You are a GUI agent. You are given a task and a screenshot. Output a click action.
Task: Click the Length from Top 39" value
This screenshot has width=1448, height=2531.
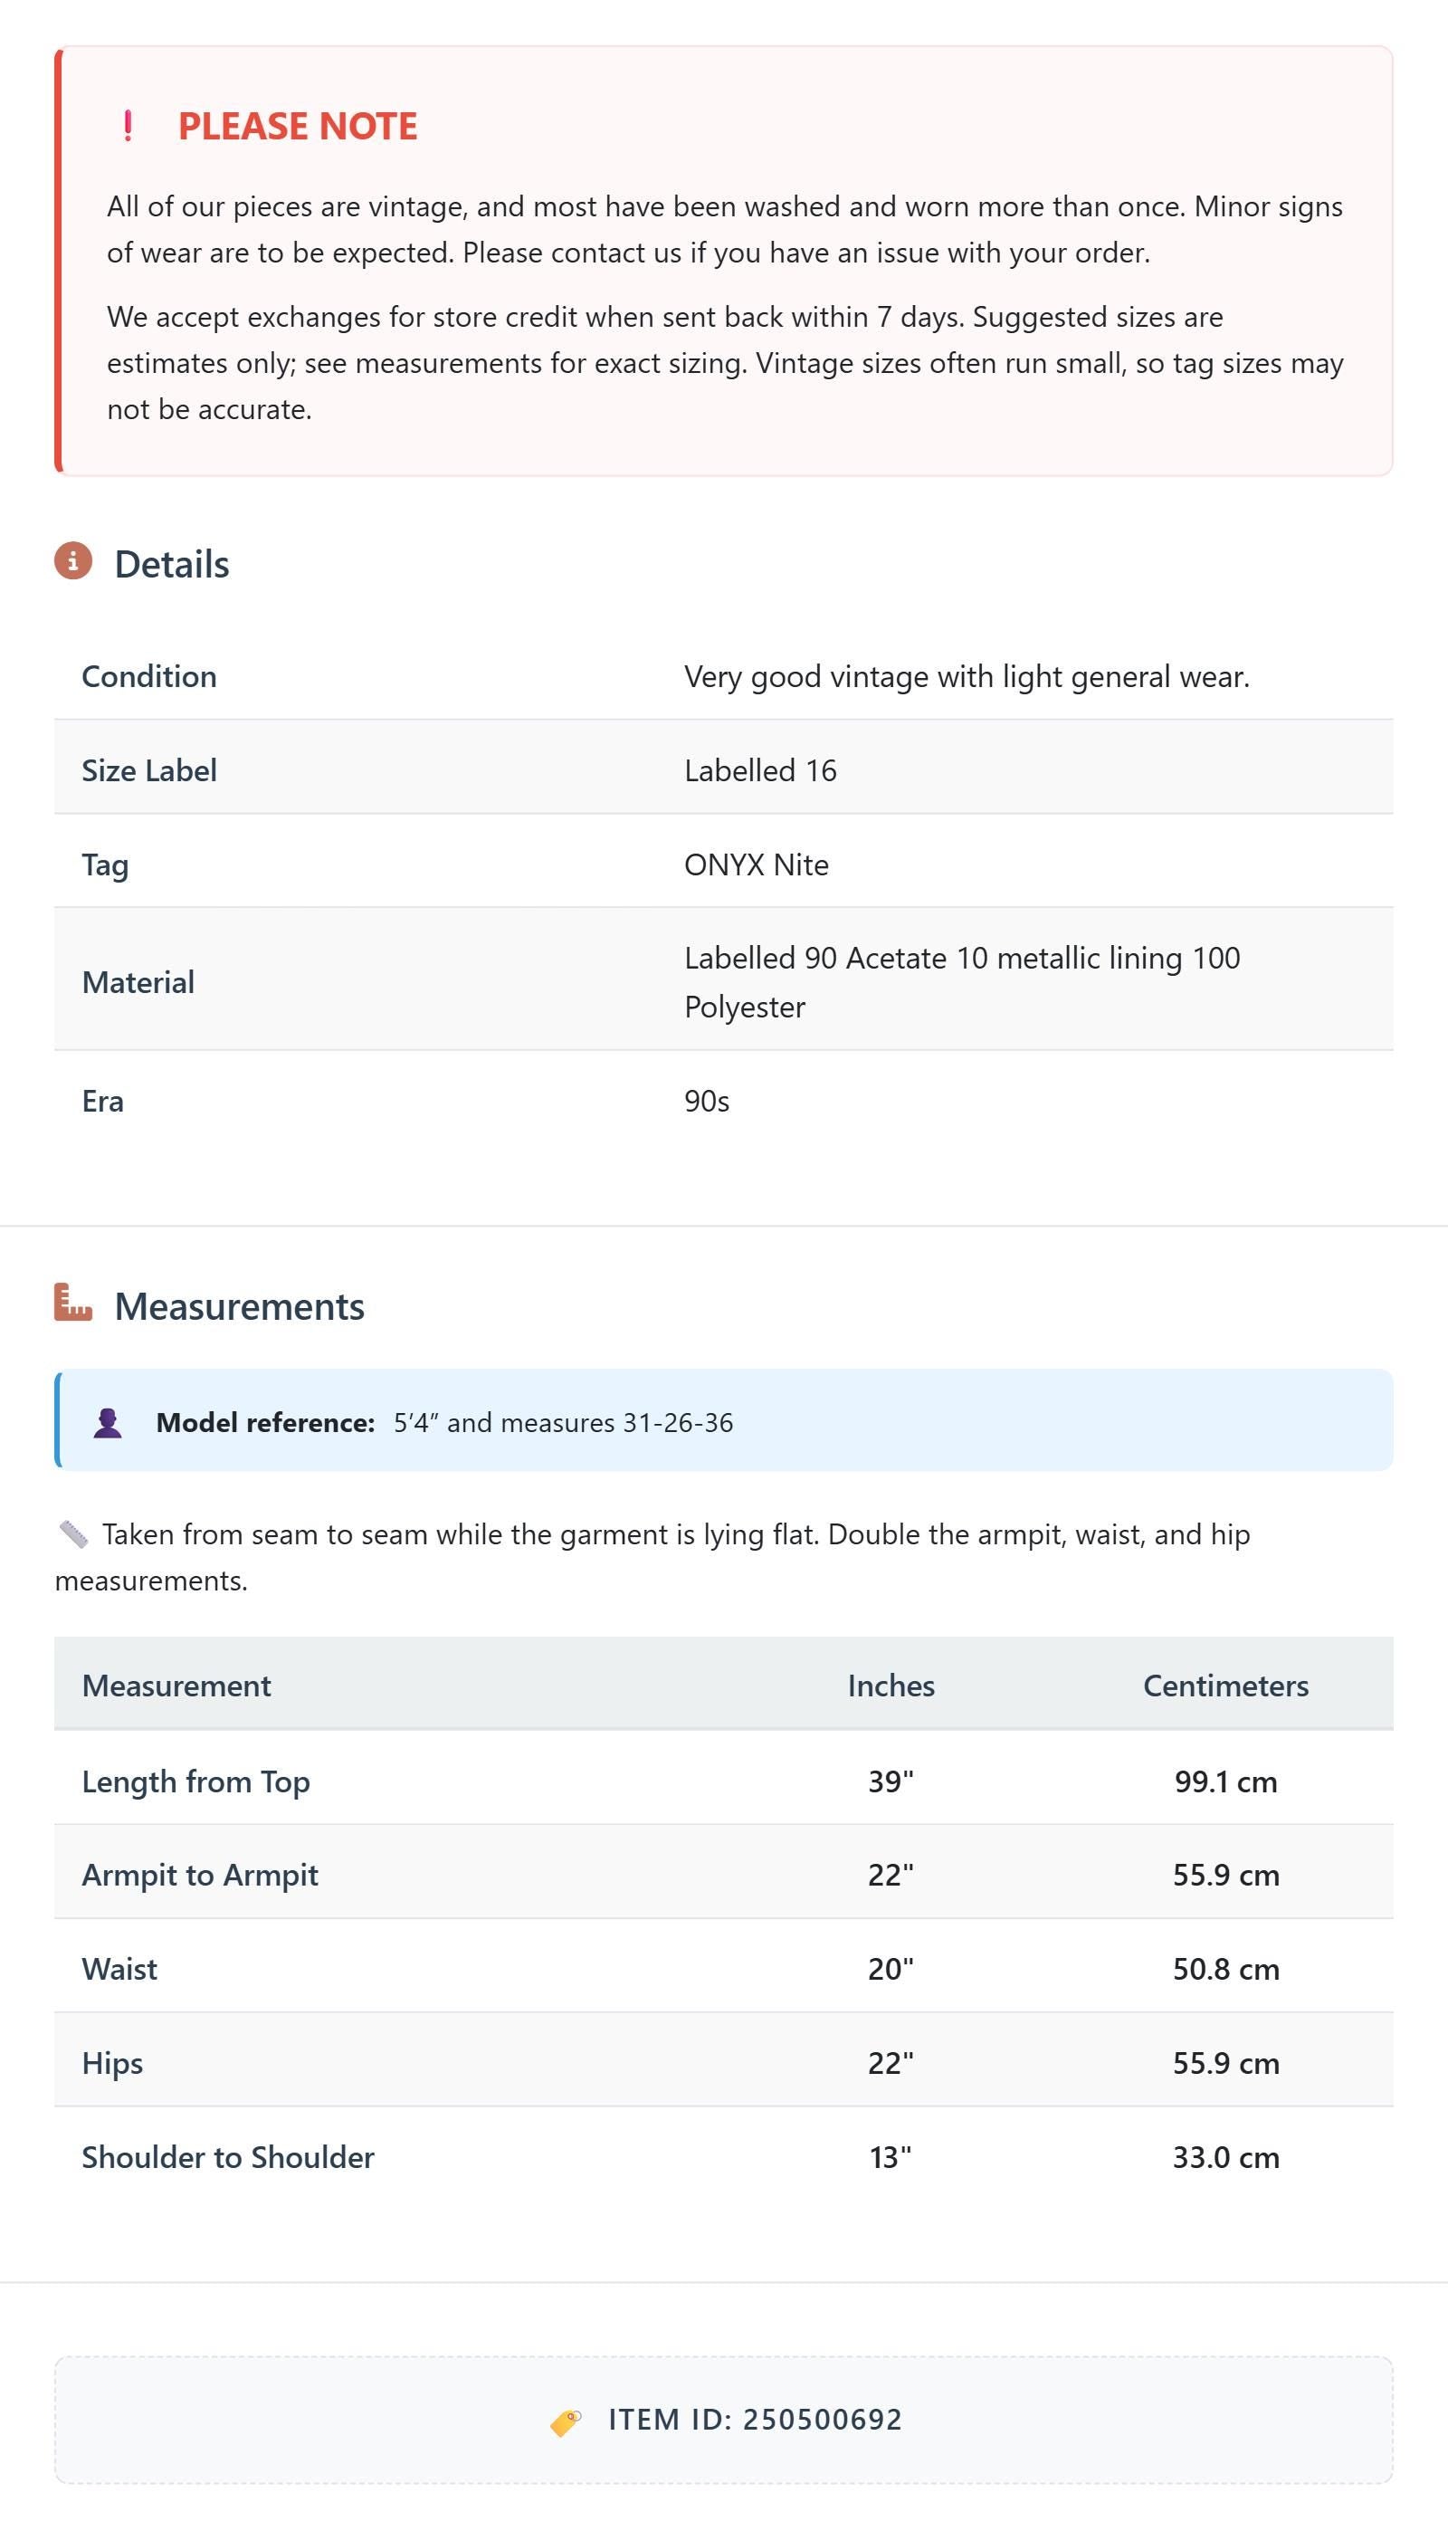click(891, 1781)
